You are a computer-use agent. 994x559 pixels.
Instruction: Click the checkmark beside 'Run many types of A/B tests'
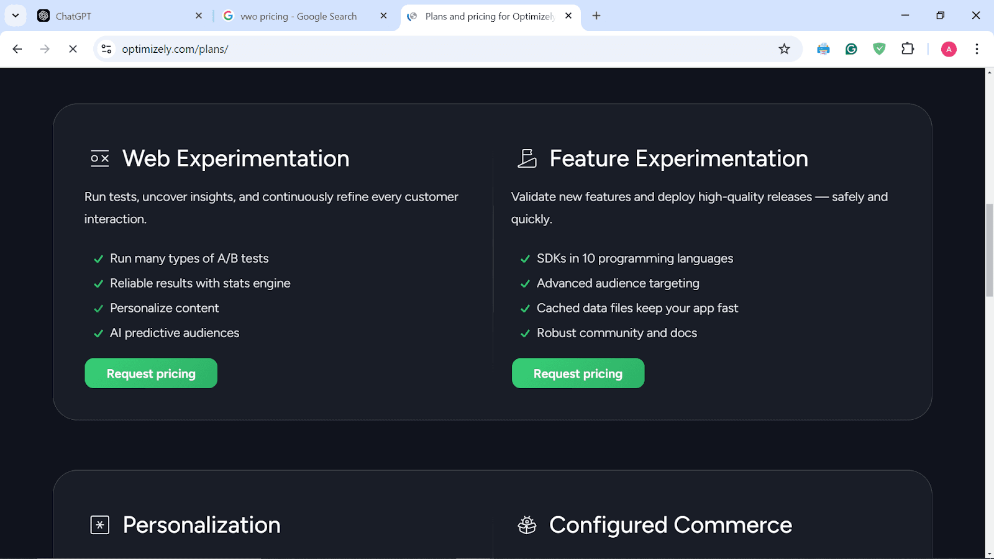[98, 259]
